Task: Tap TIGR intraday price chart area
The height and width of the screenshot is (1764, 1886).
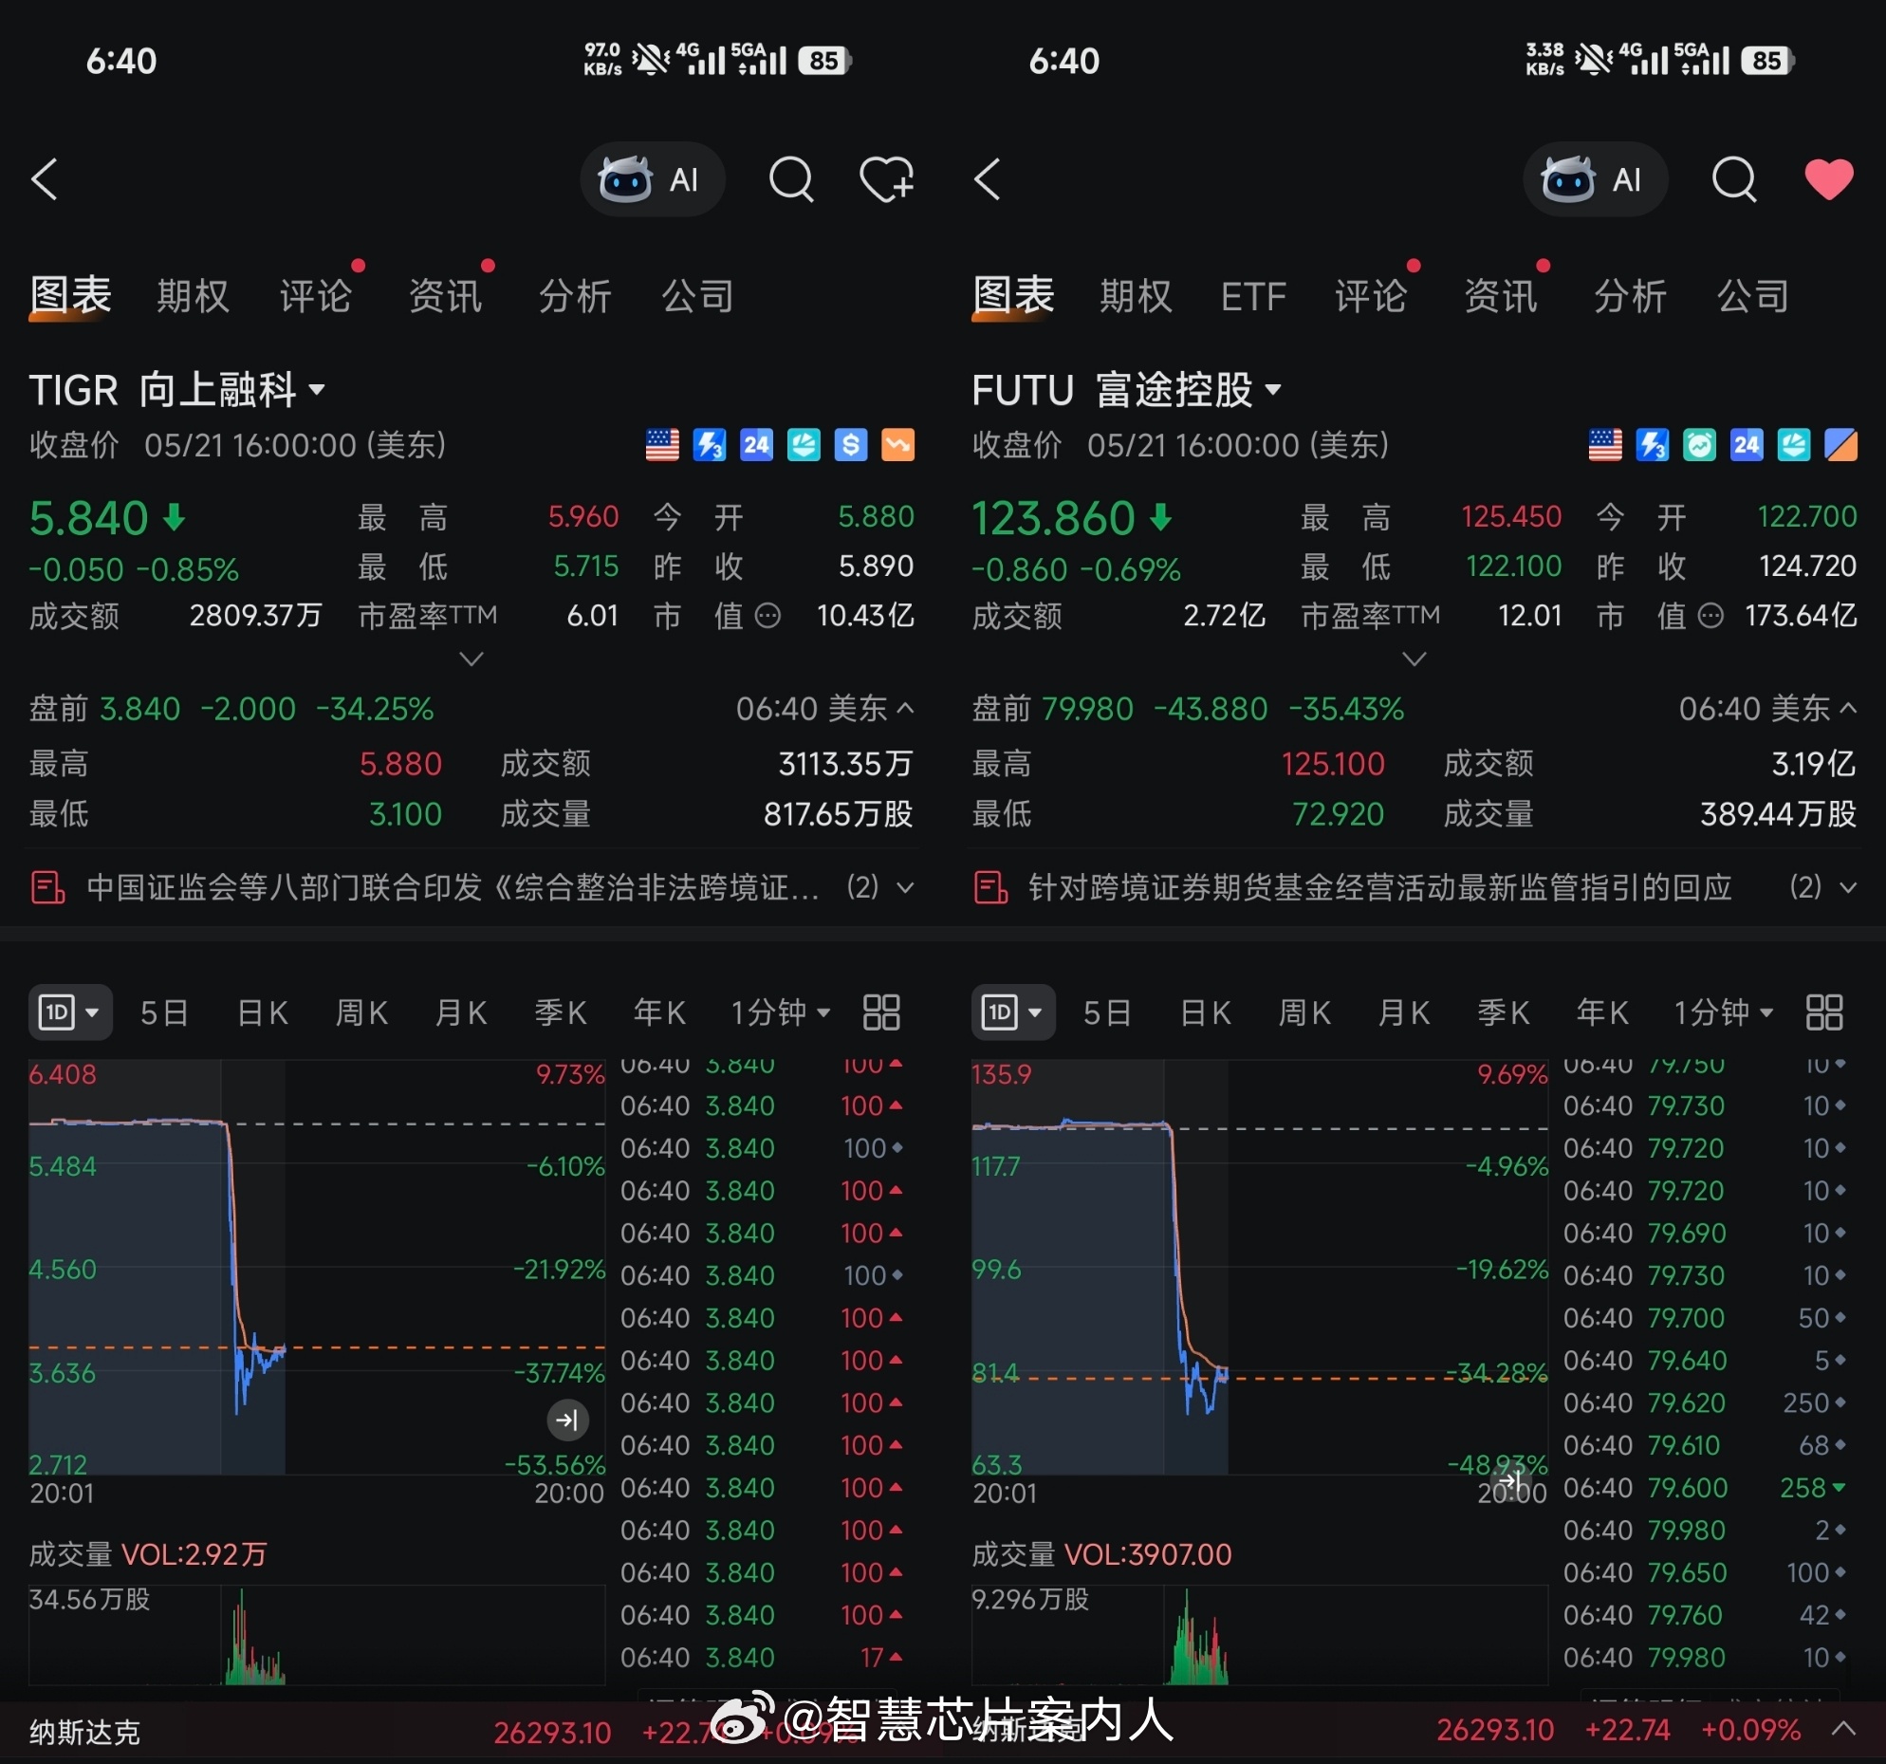Action: click(317, 1267)
